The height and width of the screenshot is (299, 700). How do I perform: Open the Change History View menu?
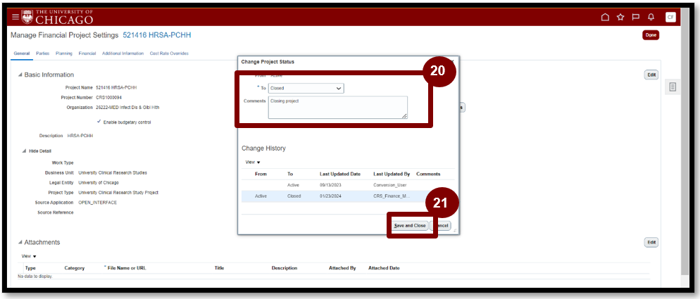pos(253,162)
